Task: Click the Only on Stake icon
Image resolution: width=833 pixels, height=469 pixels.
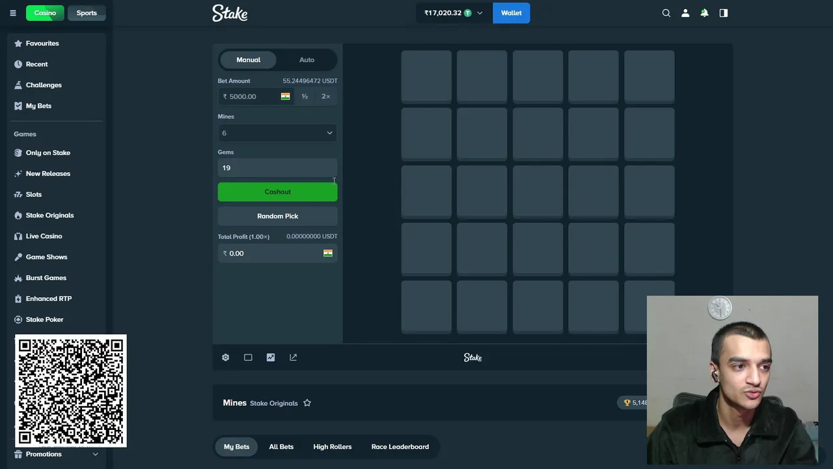Action: pos(18,153)
